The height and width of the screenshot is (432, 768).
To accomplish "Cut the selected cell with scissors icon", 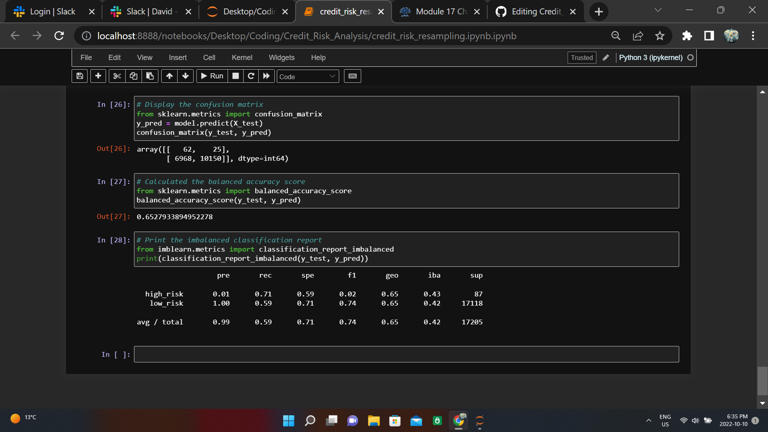I will [117, 76].
